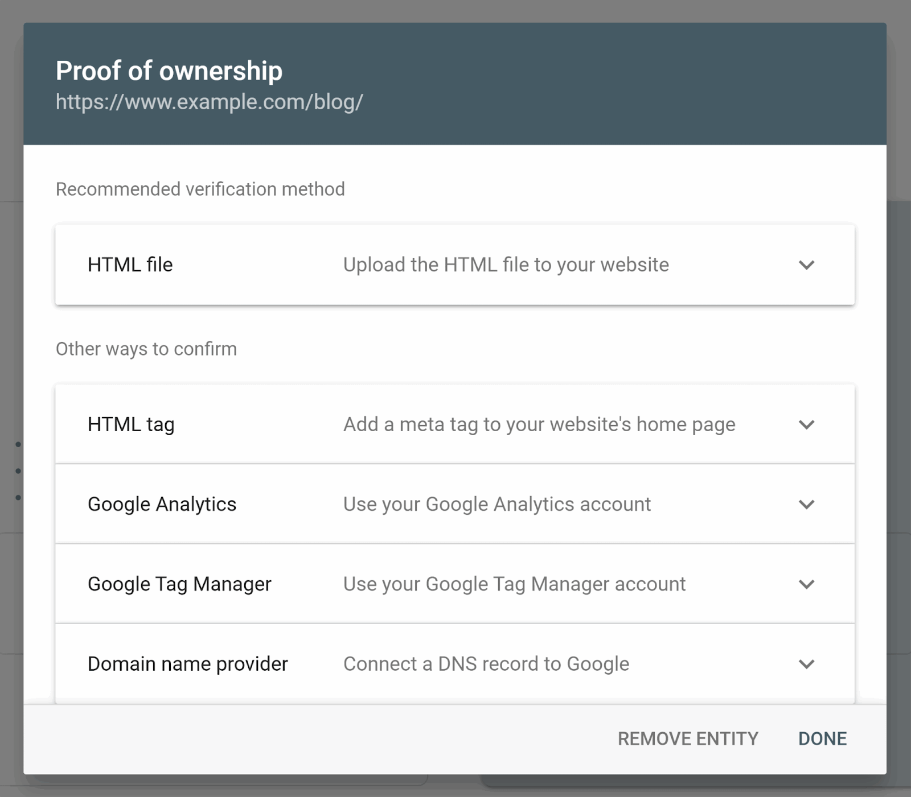Expand the Domain name provider chevron arrow
This screenshot has height=797, width=911.
[x=806, y=664]
